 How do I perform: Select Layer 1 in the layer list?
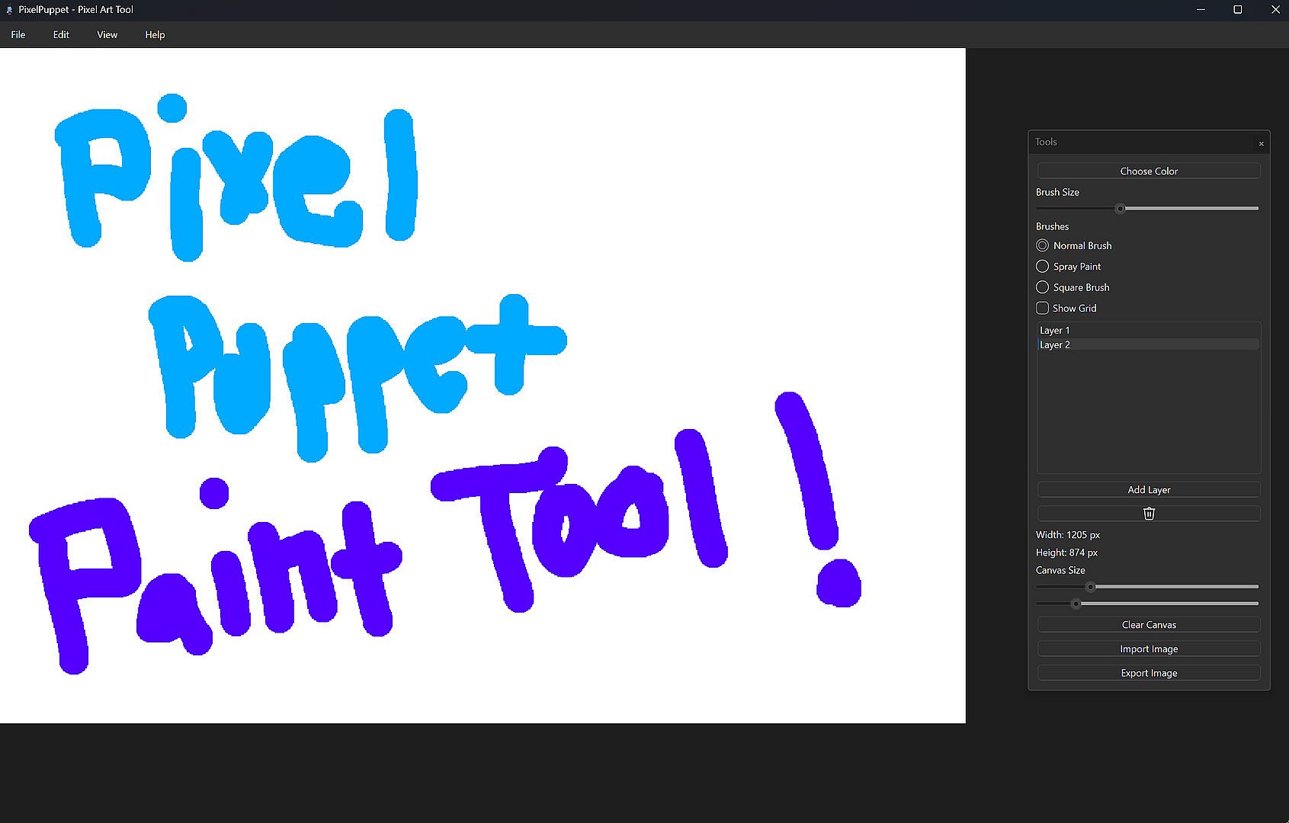(x=1148, y=330)
